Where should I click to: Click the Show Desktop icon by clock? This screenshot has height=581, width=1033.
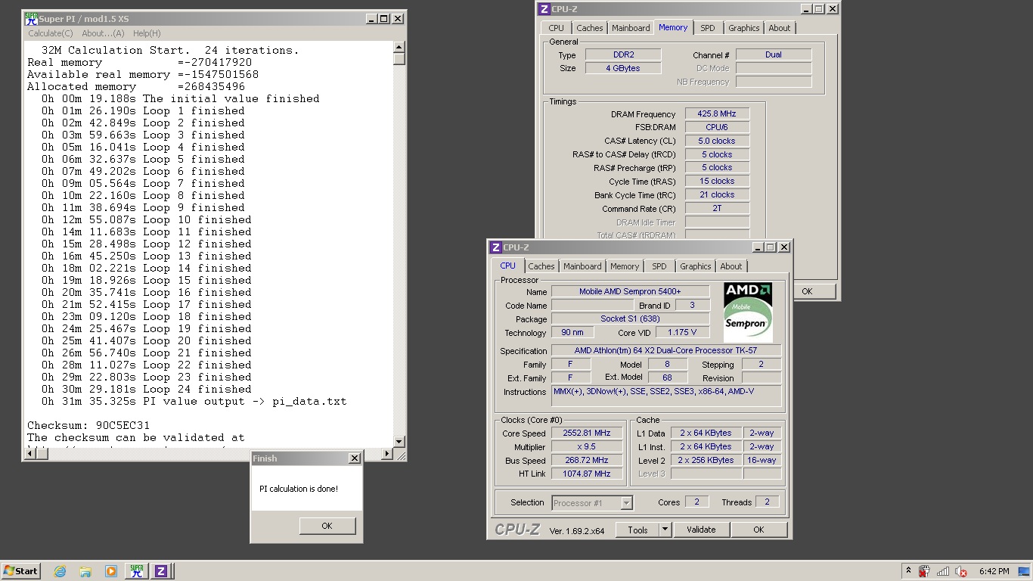click(1024, 571)
